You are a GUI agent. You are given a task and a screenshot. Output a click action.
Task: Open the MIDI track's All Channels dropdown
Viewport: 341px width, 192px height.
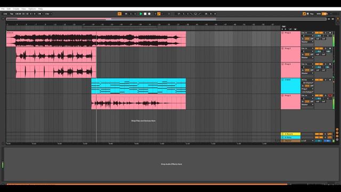[x=307, y=83]
